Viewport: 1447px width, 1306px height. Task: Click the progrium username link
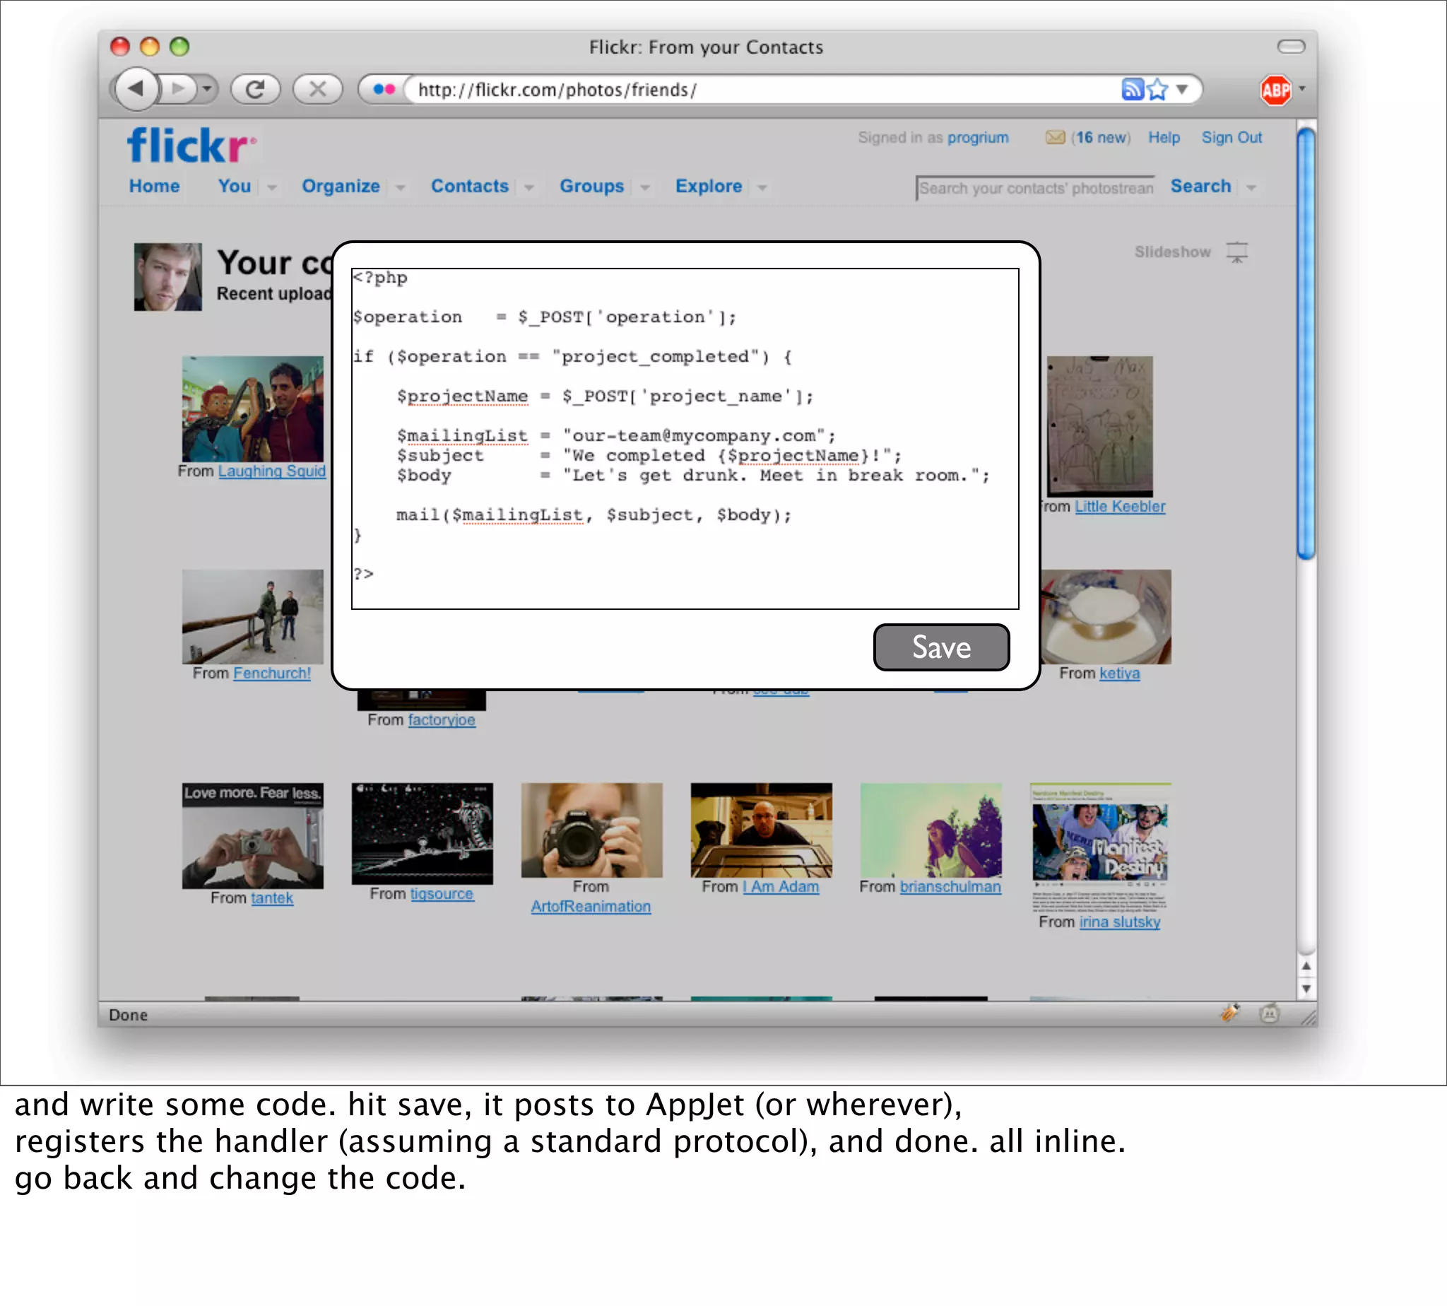(x=978, y=138)
